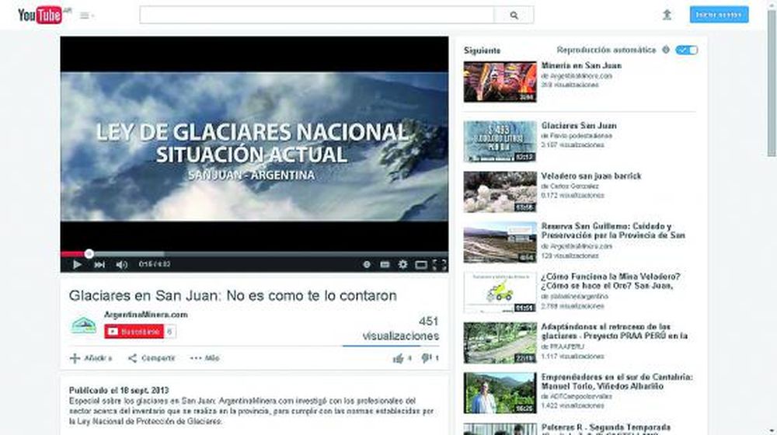777x435 pixels.
Task: Open the Más options menu
Action: click(x=204, y=358)
